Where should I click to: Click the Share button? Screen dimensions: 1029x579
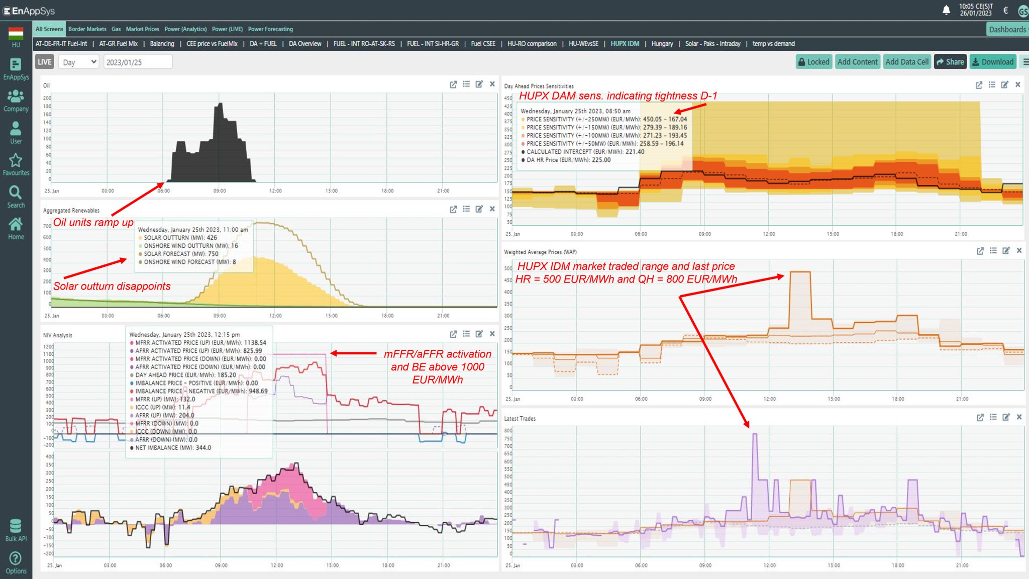[950, 62]
